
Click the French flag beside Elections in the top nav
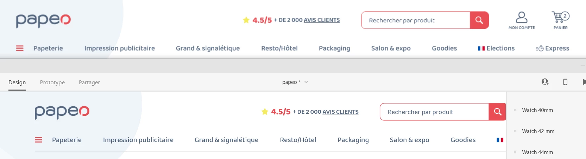[481, 48]
